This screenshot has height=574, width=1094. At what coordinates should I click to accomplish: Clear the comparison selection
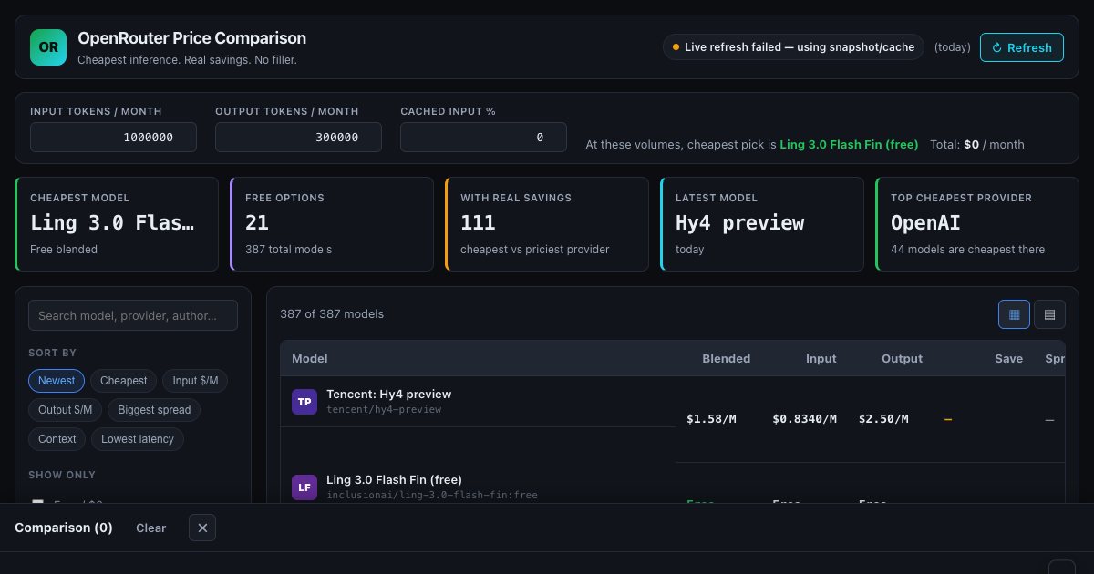150,528
